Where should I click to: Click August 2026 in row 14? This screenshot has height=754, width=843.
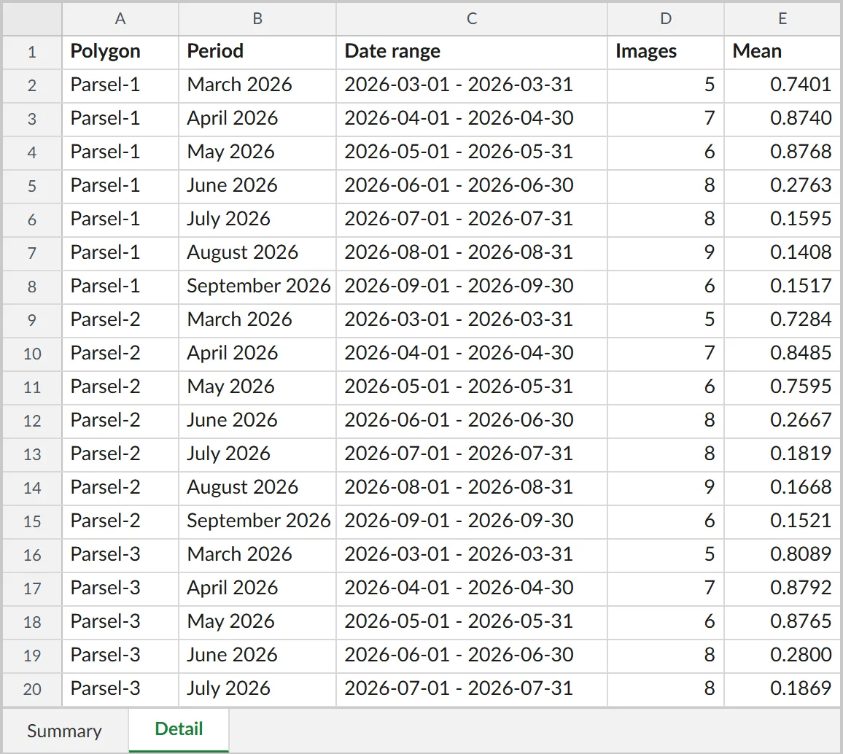[x=257, y=488]
